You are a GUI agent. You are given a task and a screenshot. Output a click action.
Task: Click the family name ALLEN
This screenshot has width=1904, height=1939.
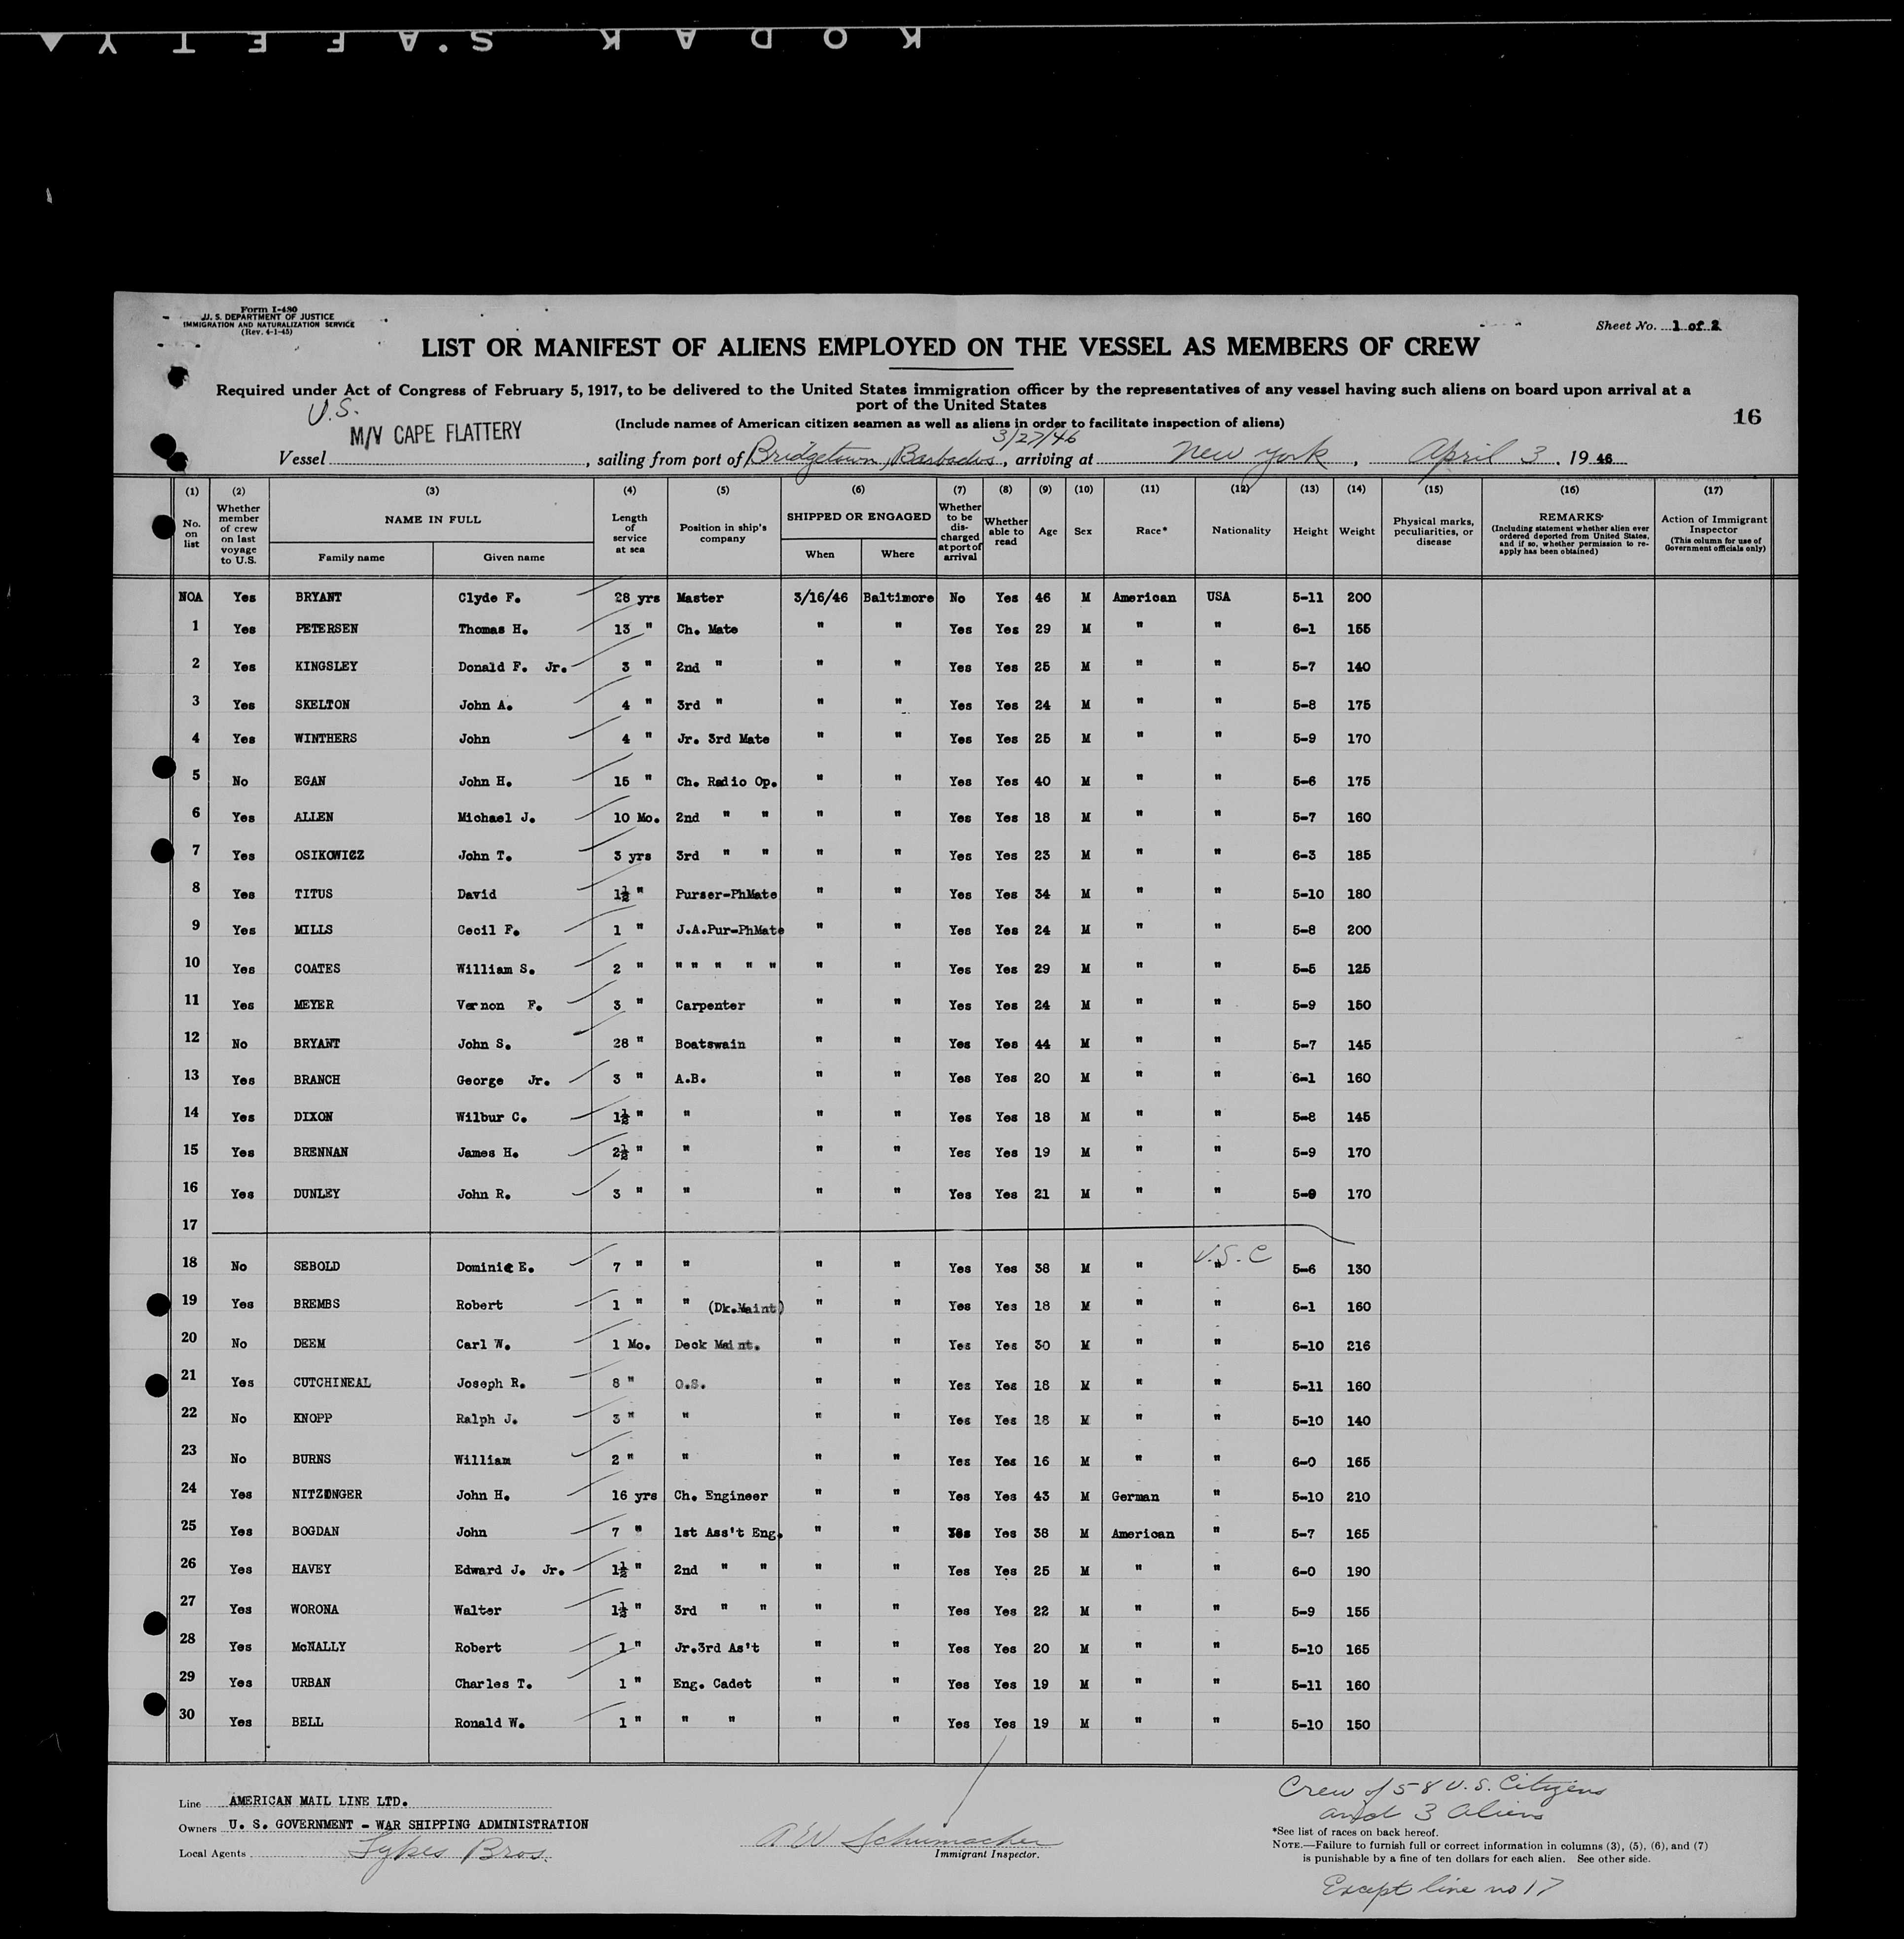(x=314, y=817)
